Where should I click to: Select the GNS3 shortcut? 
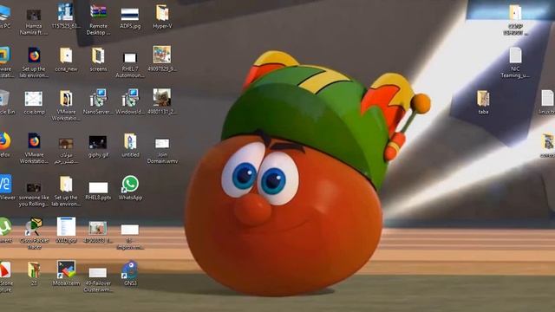(x=130, y=270)
